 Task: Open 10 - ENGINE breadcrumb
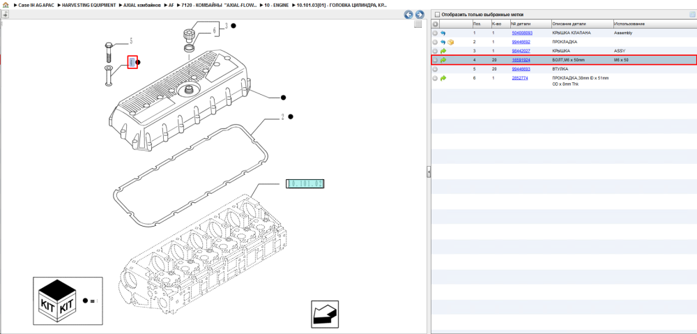(x=277, y=5)
